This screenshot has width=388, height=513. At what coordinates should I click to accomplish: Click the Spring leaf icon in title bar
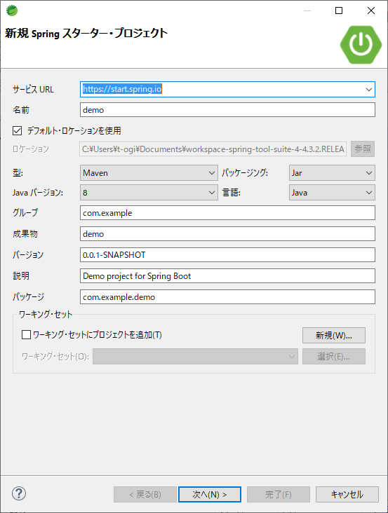[12, 11]
